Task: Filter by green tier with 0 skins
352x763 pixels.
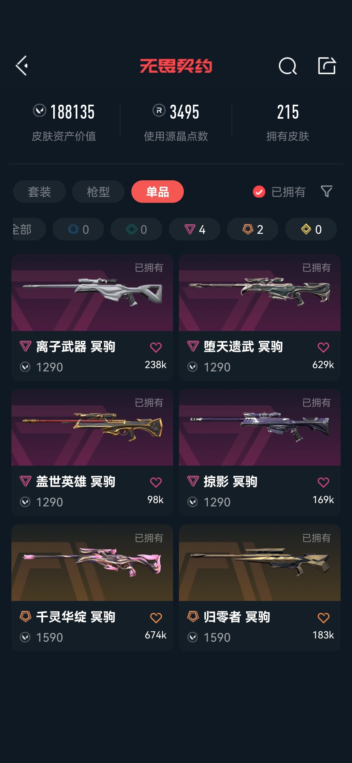Action: click(x=136, y=229)
